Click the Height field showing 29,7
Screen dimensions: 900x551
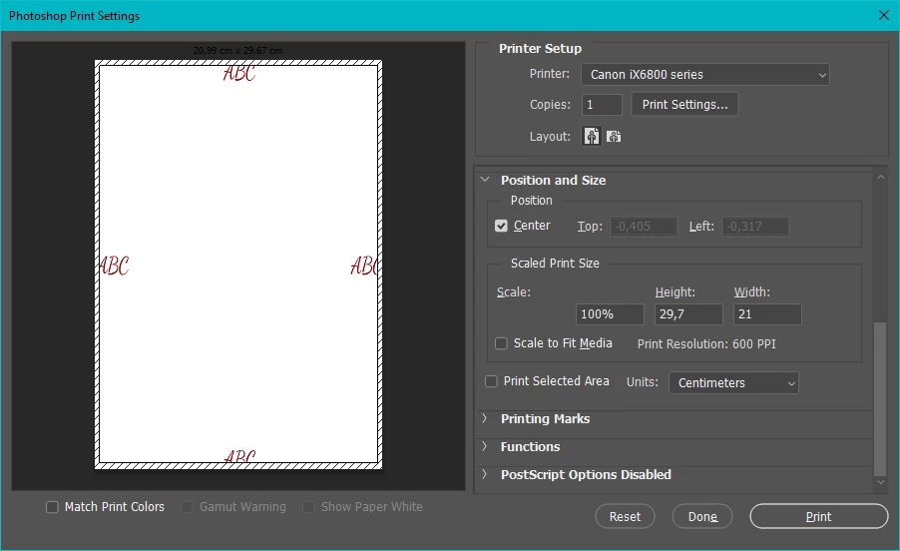tap(688, 314)
